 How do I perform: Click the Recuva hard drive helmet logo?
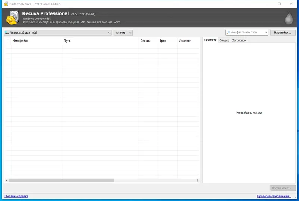[x=13, y=18]
